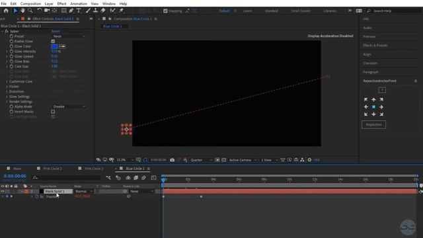The image size is (423, 238).
Task: Select the Eraser tool
Action: point(103,11)
